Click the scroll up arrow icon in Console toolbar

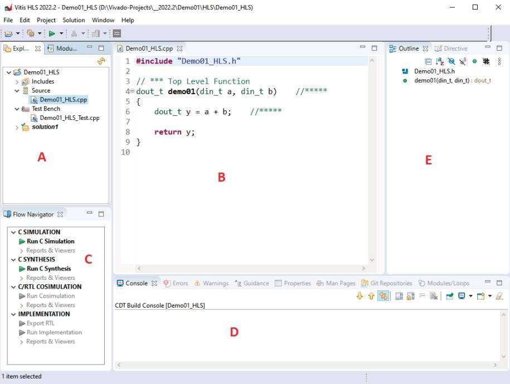point(371,296)
